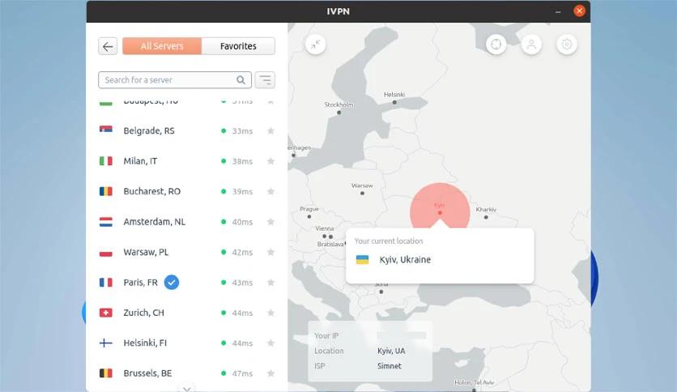The width and height of the screenshot is (677, 392).
Task: Select the Bucharest, RO server
Action: pyautogui.click(x=186, y=191)
